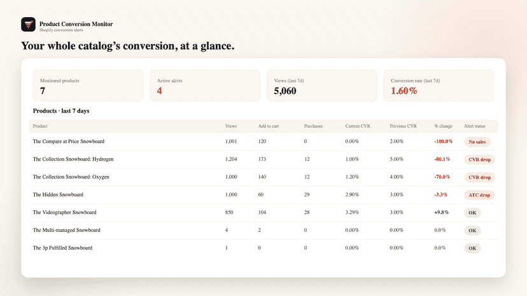Click the 3.29% current CVR value

point(352,212)
